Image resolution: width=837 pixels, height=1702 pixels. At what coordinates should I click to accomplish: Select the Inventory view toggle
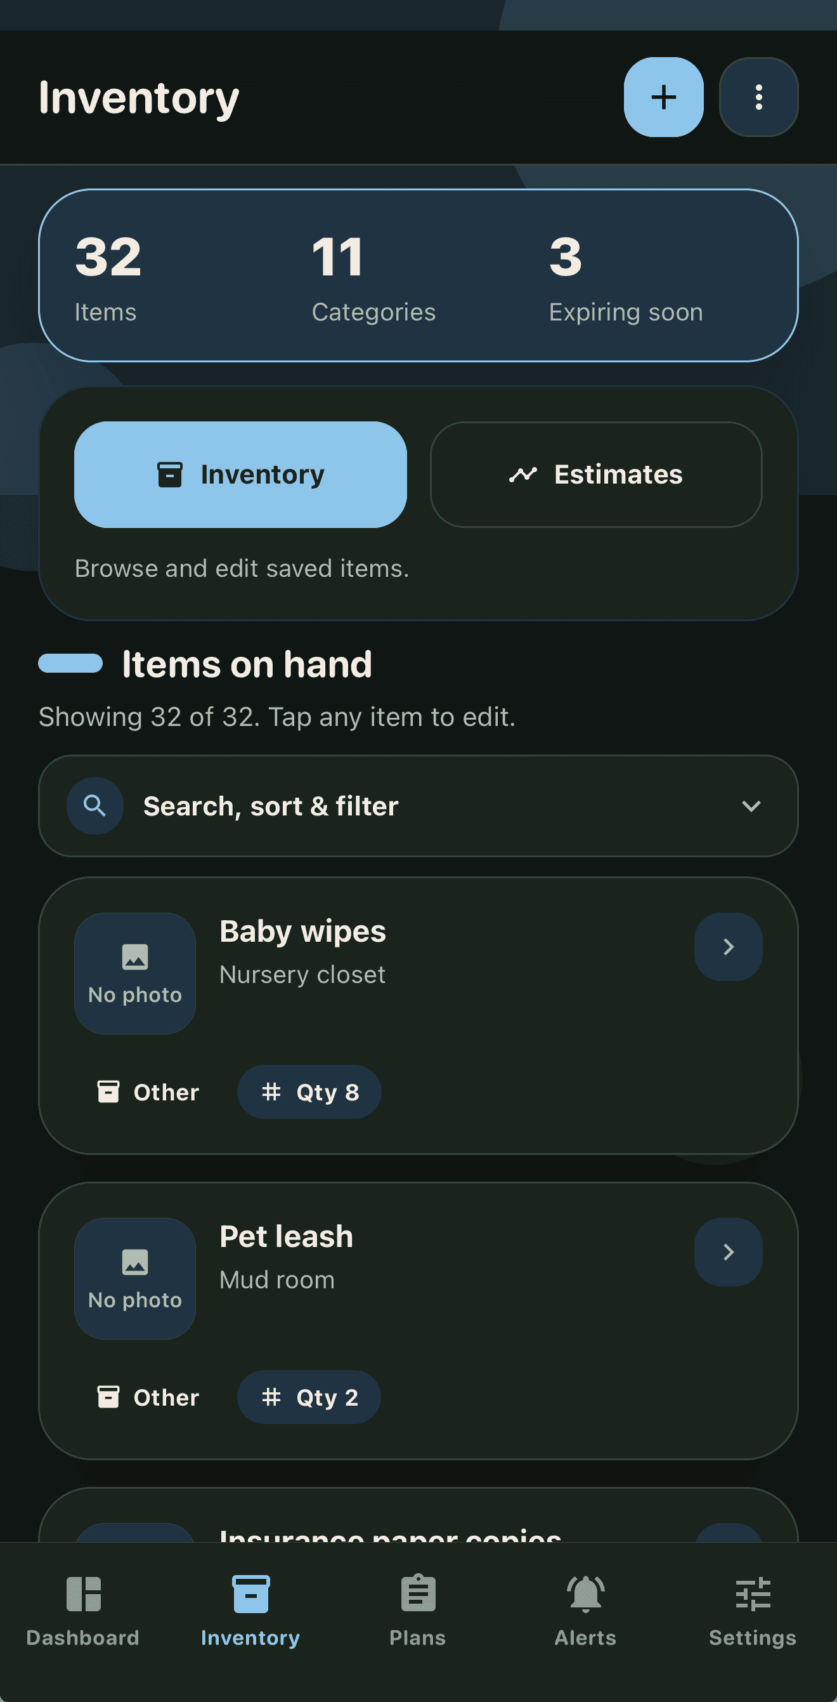(241, 475)
